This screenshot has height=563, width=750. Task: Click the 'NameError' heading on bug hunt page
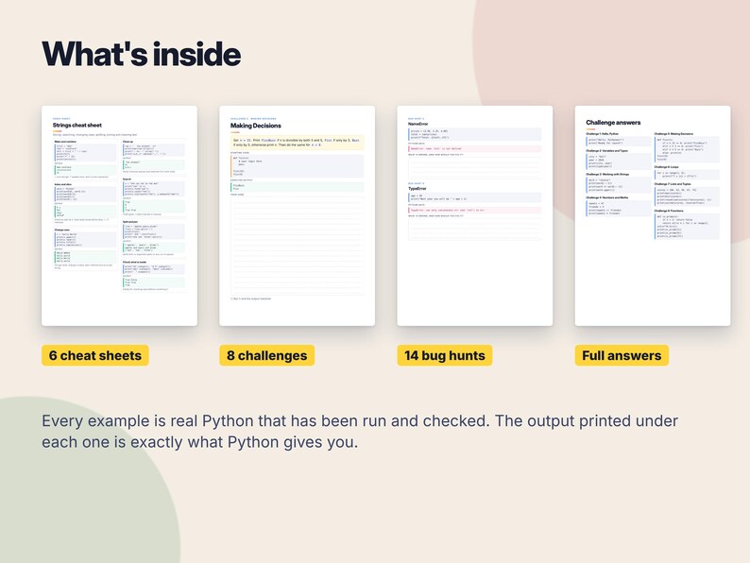click(x=418, y=124)
